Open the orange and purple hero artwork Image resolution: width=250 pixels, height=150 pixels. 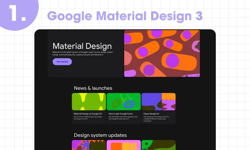[162, 53]
